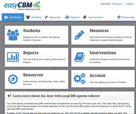This screenshot has height=114, width=136.
Task: Click the Logout link
Action: pyautogui.click(x=130, y=4)
